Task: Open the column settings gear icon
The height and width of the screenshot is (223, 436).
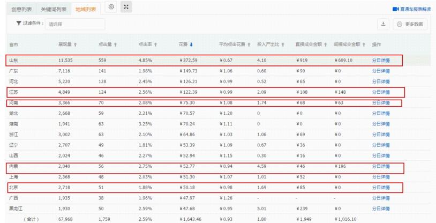Action: click(111, 7)
